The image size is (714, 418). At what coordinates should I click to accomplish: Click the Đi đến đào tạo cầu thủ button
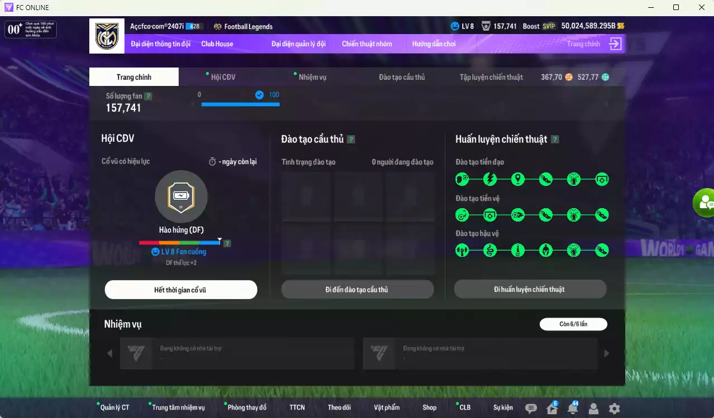pyautogui.click(x=357, y=290)
